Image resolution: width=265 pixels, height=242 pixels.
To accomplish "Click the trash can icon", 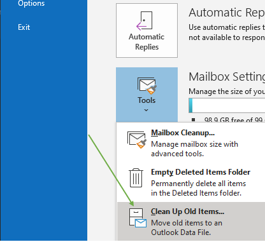I will tap(136, 178).
